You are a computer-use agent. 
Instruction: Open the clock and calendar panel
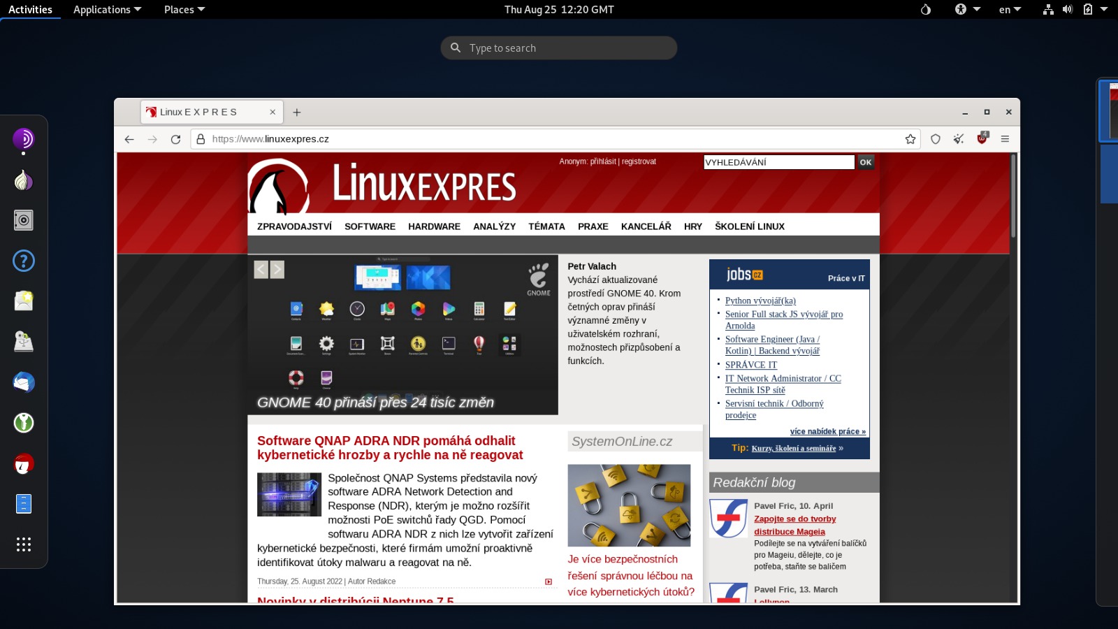559,9
